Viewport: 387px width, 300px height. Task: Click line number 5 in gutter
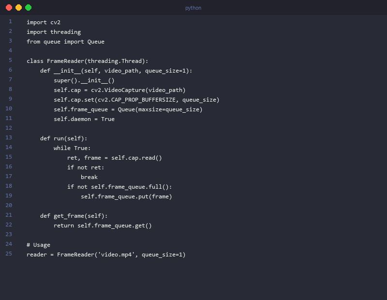tap(10, 60)
